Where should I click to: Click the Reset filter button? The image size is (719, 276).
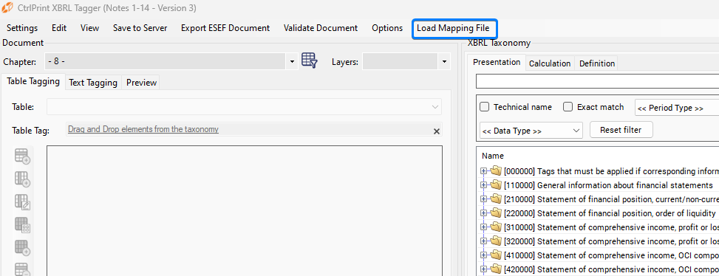pyautogui.click(x=621, y=130)
